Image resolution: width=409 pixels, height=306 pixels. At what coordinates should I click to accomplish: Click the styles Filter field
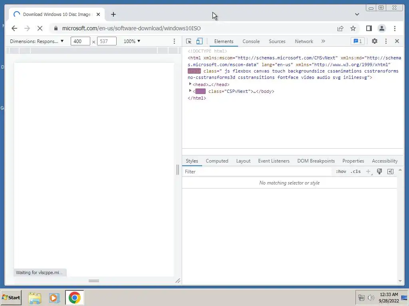257,172
